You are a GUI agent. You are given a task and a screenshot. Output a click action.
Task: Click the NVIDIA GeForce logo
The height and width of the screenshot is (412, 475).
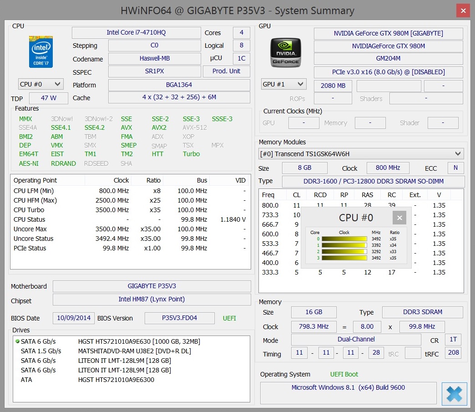[285, 53]
